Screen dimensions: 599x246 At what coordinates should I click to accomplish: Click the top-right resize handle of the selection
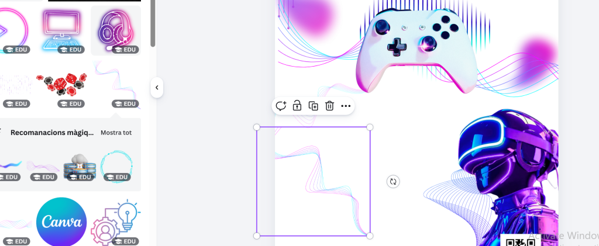click(x=370, y=127)
